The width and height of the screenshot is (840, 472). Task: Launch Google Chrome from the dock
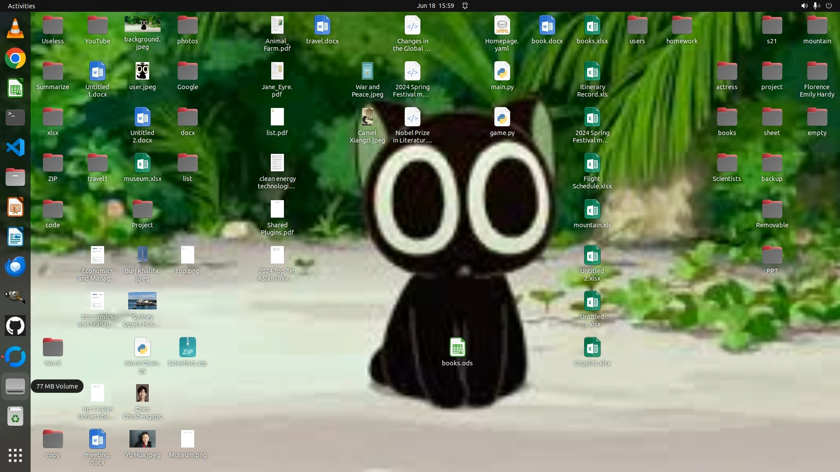15,59
